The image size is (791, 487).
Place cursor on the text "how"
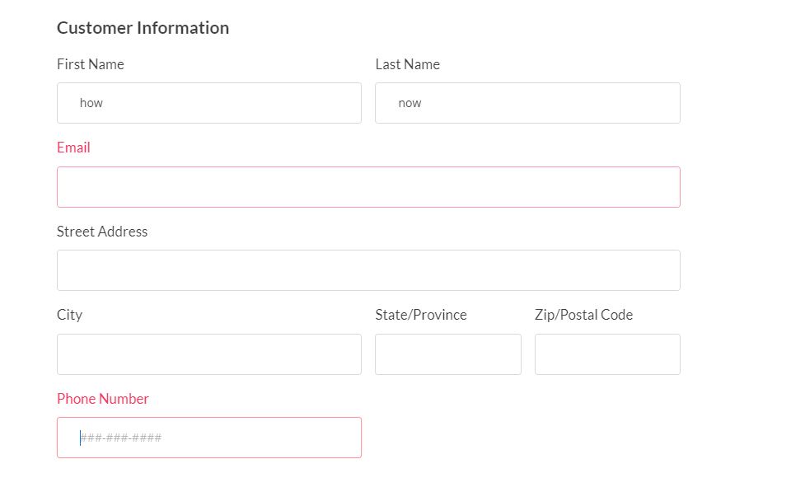click(91, 103)
